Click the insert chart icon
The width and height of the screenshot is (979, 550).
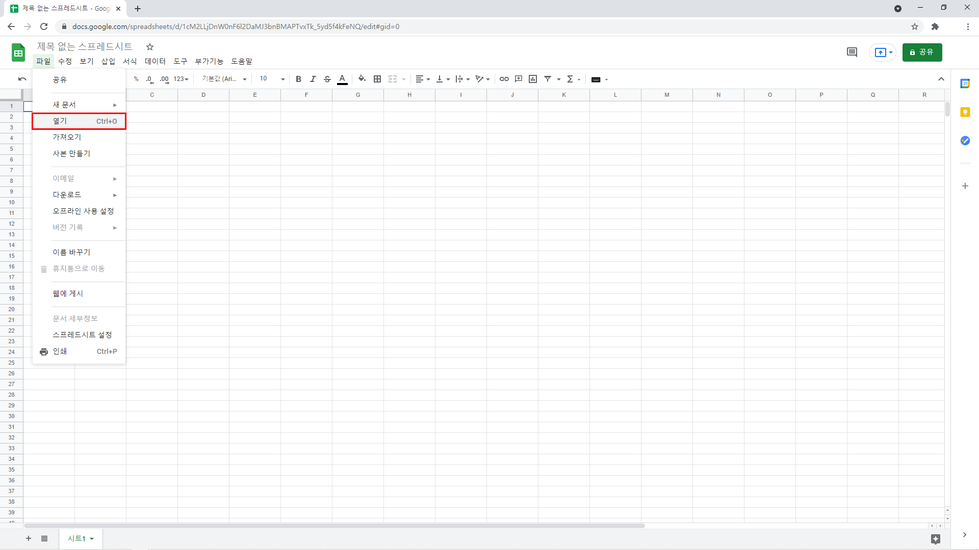[x=533, y=79]
